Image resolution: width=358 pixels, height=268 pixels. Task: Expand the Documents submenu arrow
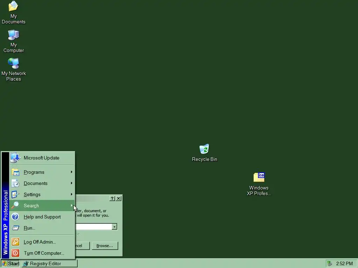(x=71, y=183)
